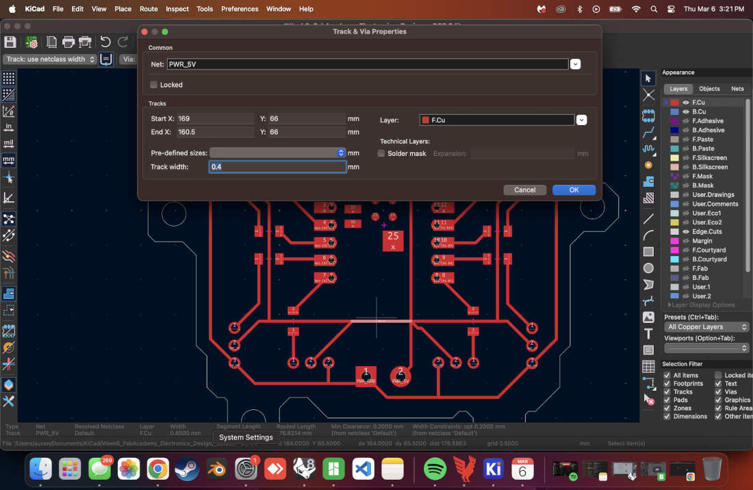Click the End X input field
This screenshot has height=490, width=753.
[x=215, y=132]
